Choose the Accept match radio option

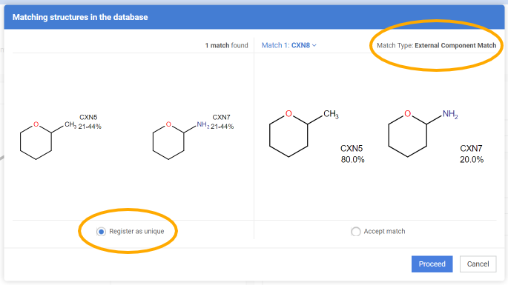[356, 232]
